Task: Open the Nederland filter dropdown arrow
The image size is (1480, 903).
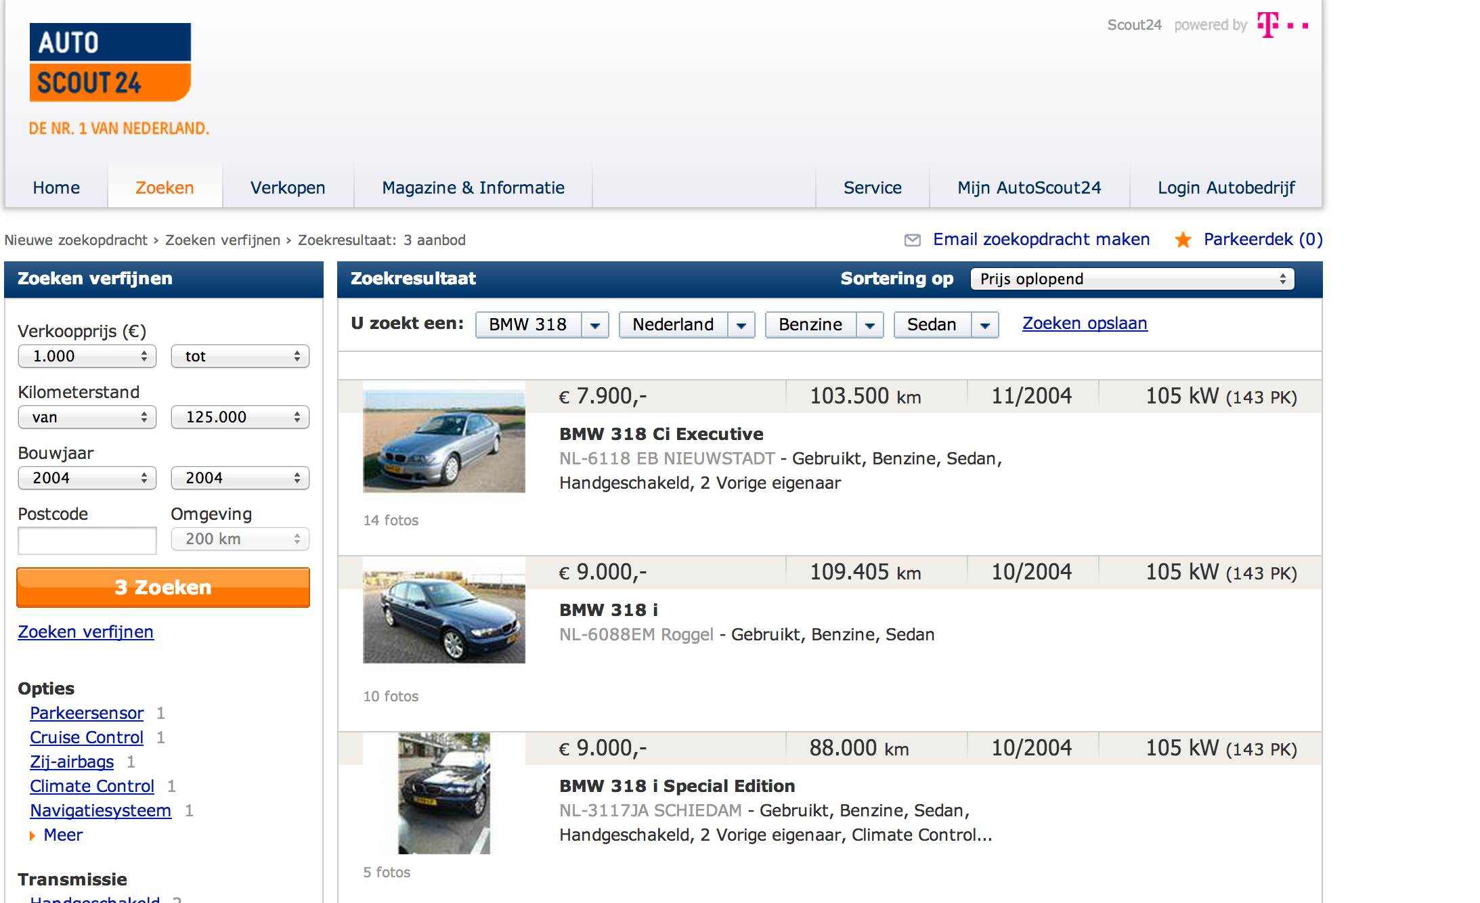Action: 741,325
